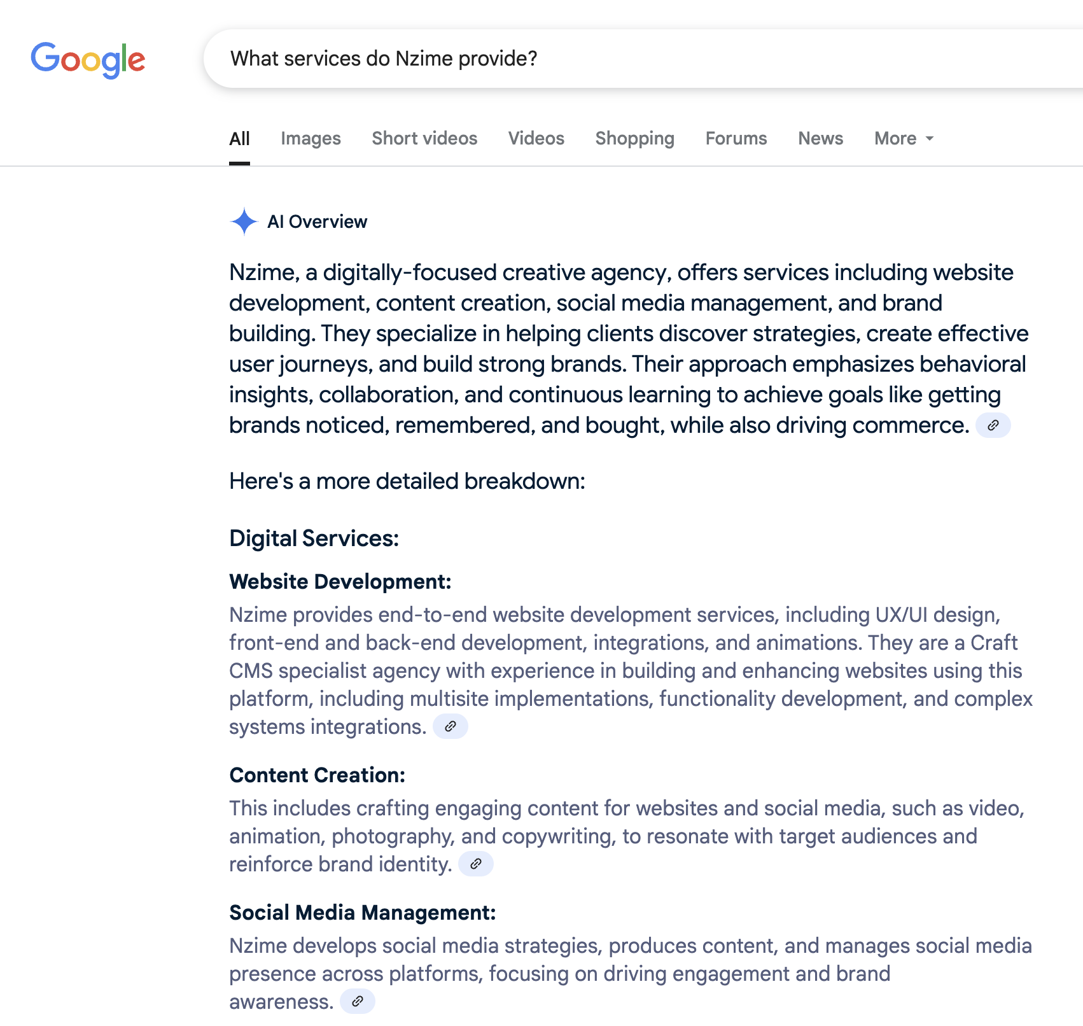The width and height of the screenshot is (1083, 1026).
Task: Click the AI Overview label text
Action: [317, 221]
